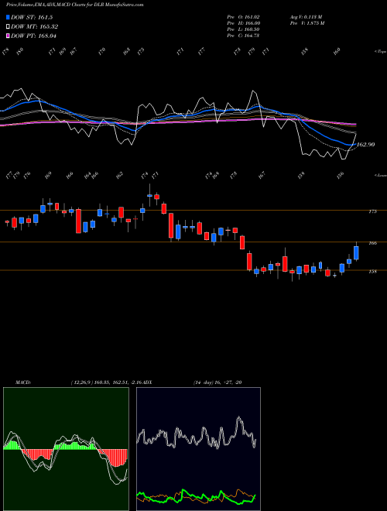This screenshot has height=511, width=387.
Task: Click the white DOW MT legend swatch
Action: coord(8,26)
